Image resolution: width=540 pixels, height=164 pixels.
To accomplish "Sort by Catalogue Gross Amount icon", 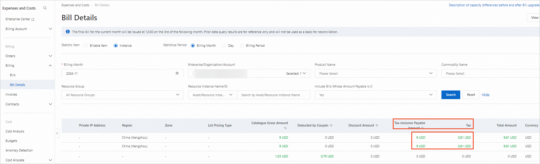I will [286, 128].
